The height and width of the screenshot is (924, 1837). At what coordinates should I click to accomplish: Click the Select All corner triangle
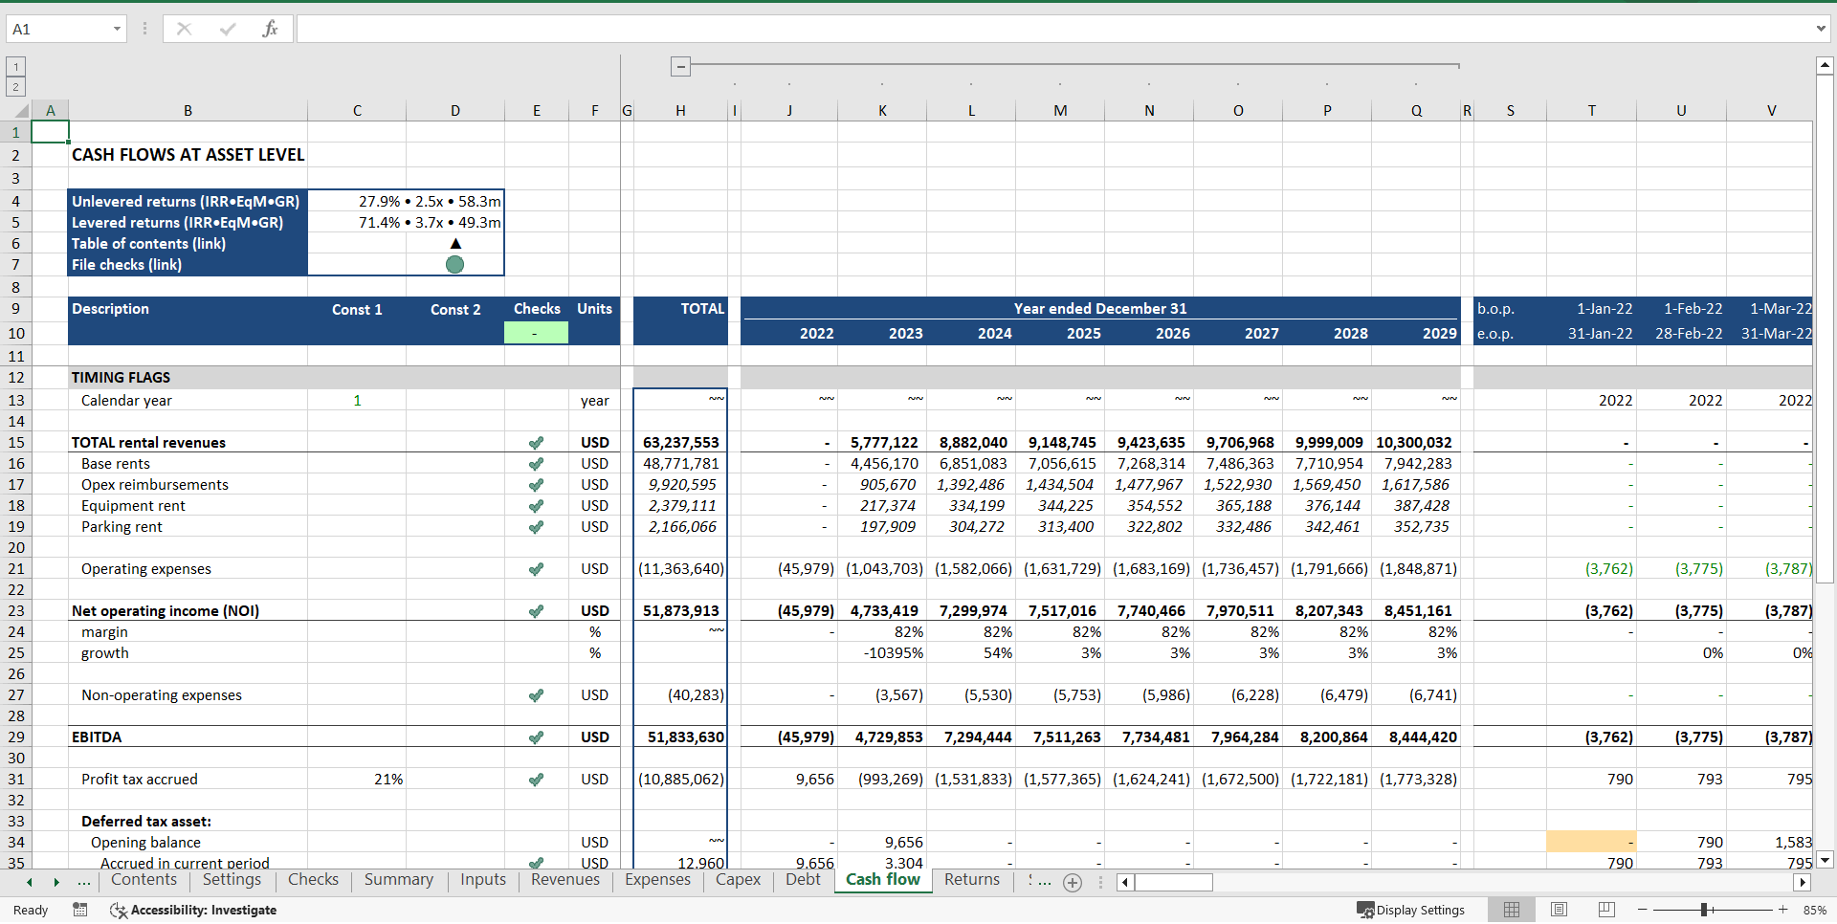tap(21, 111)
